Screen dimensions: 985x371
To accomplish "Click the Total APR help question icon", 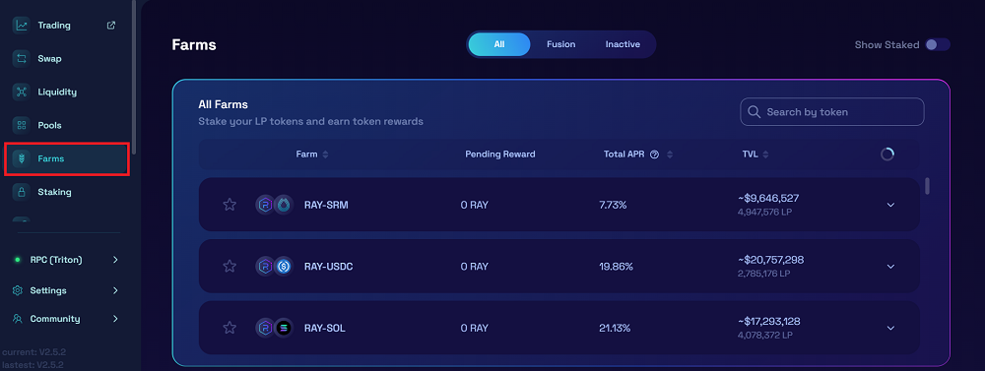I will coord(654,155).
